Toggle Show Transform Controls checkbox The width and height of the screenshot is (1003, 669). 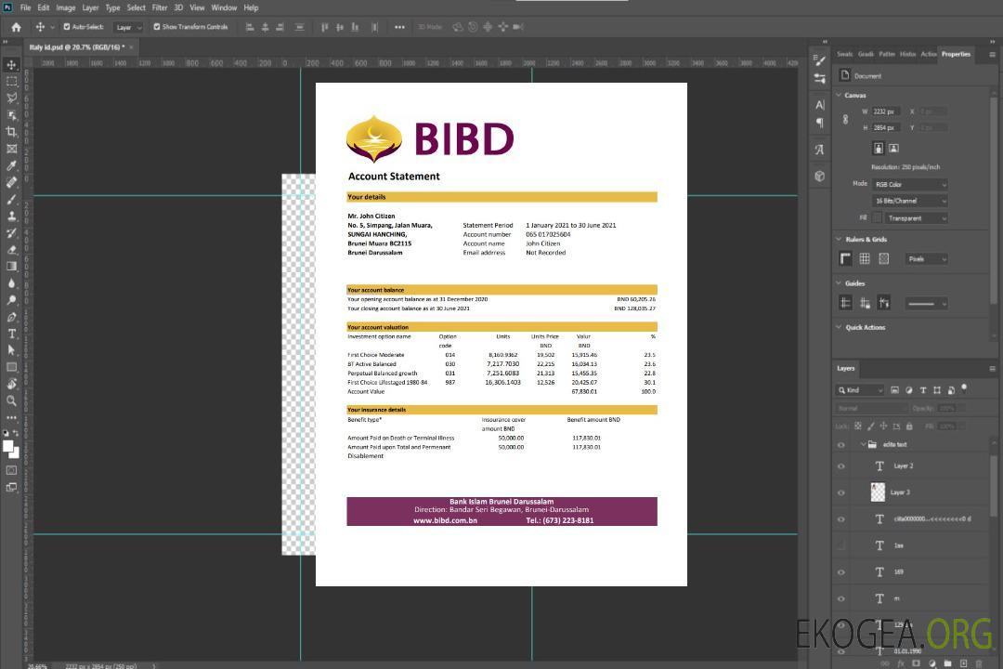click(157, 27)
